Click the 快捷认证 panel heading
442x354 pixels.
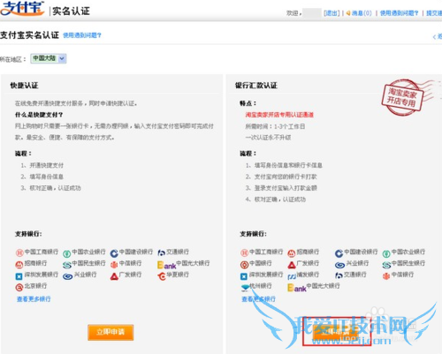(24, 86)
